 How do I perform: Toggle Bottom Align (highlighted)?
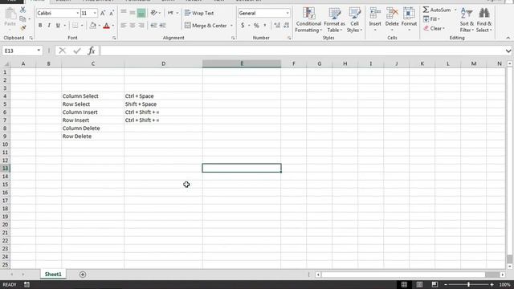click(x=141, y=13)
